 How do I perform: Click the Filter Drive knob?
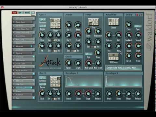pyautogui.click(x=98, y=52)
